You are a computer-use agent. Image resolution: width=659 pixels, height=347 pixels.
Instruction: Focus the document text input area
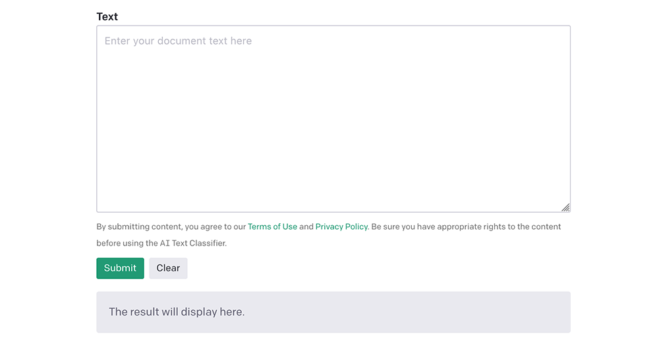pyautogui.click(x=333, y=119)
